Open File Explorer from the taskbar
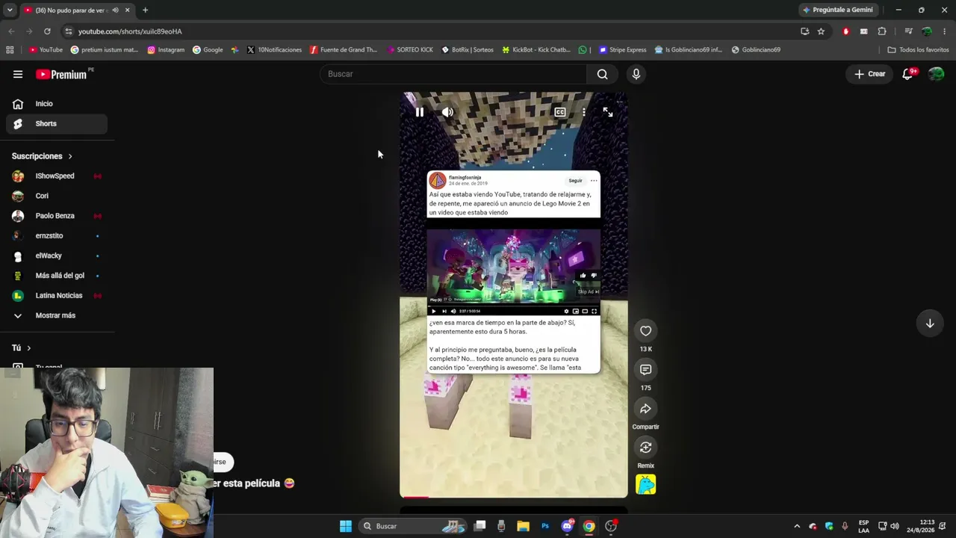Viewport: 956px width, 538px height. click(x=523, y=526)
